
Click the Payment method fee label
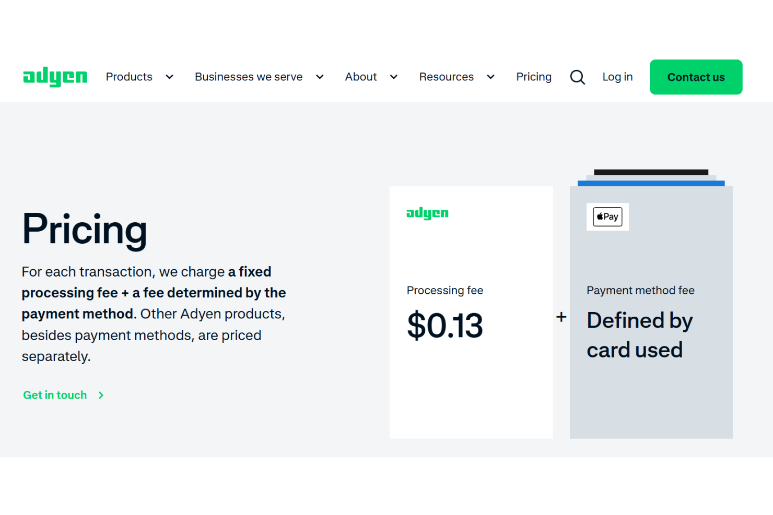[640, 290]
